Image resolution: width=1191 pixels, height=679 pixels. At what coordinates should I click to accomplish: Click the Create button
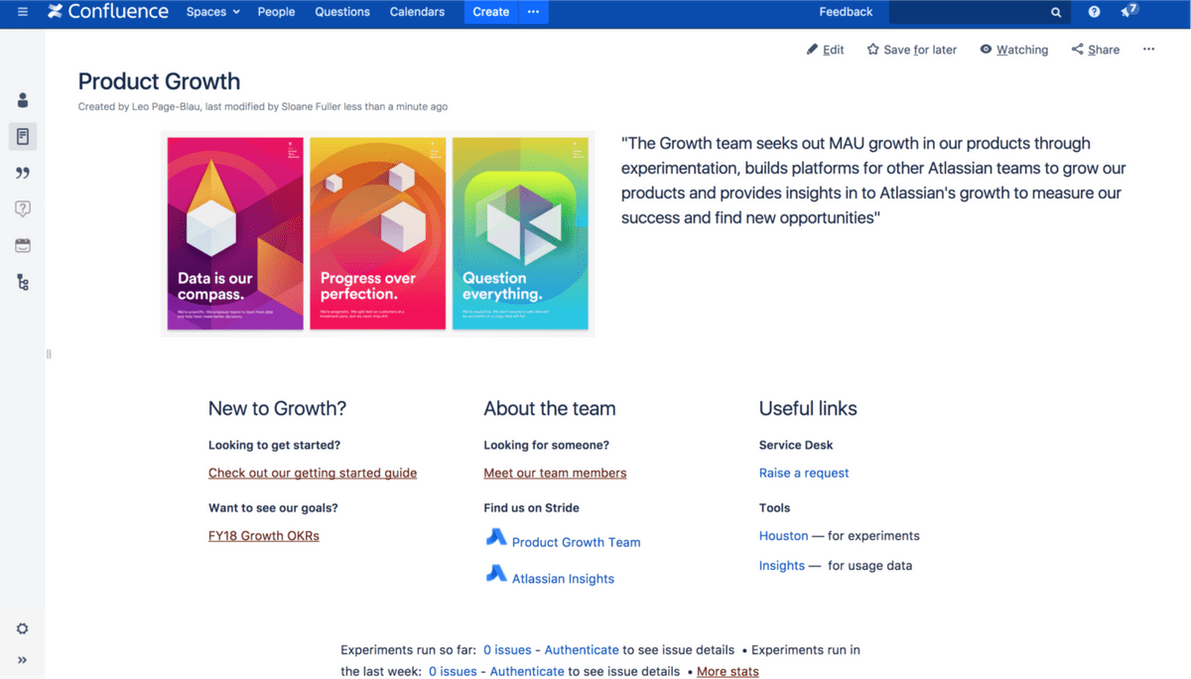(x=491, y=12)
